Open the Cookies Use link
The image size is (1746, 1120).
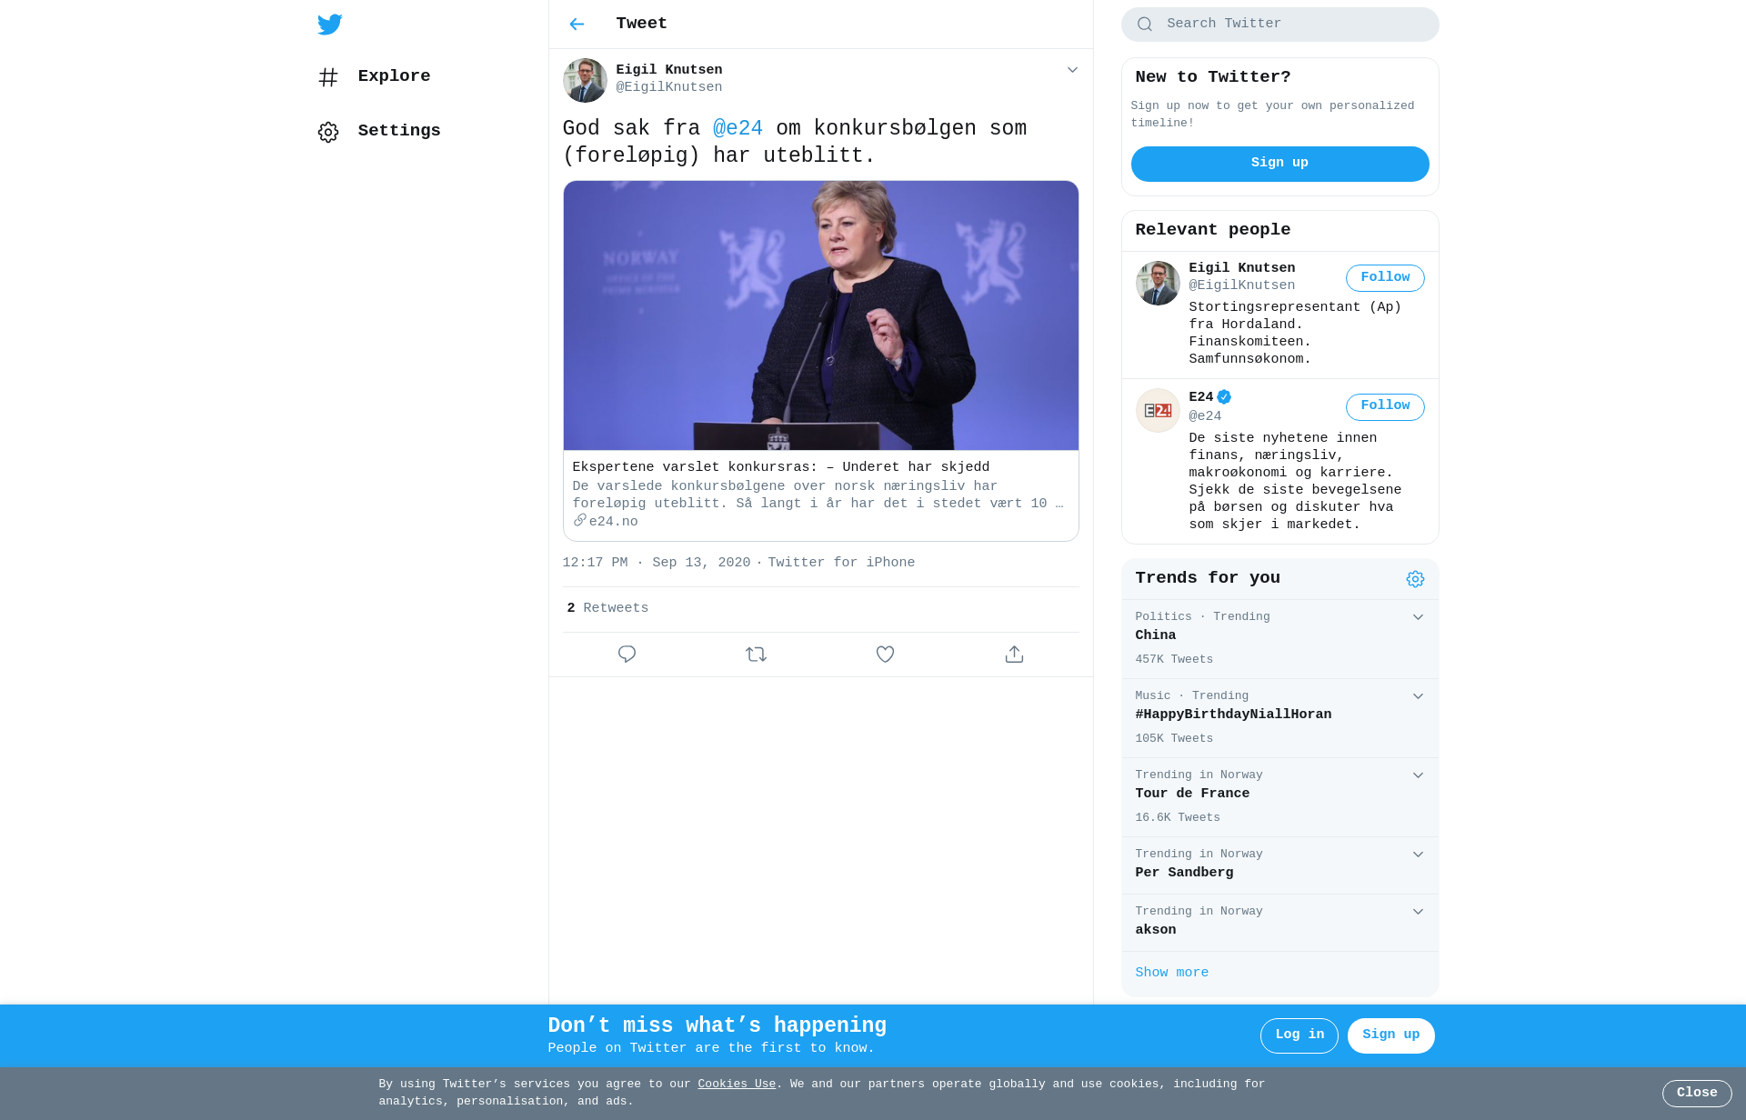[x=737, y=1084]
